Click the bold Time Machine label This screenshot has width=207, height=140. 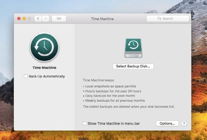(44, 68)
